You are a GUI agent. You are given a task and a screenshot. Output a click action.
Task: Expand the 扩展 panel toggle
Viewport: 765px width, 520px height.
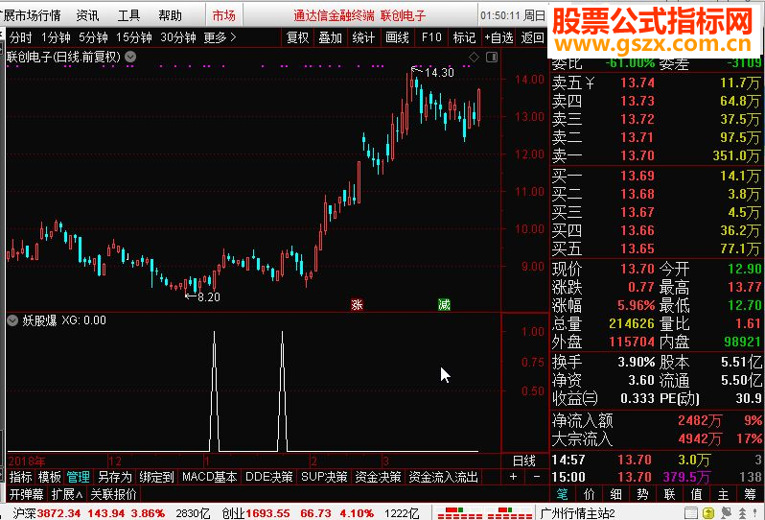click(67, 494)
